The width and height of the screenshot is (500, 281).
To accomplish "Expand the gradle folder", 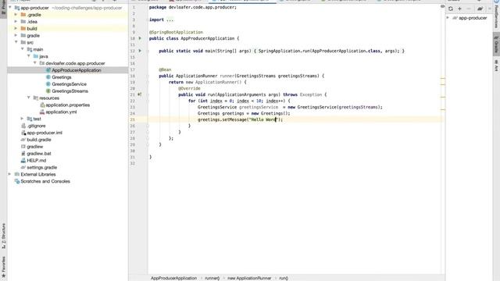I will [16, 35].
